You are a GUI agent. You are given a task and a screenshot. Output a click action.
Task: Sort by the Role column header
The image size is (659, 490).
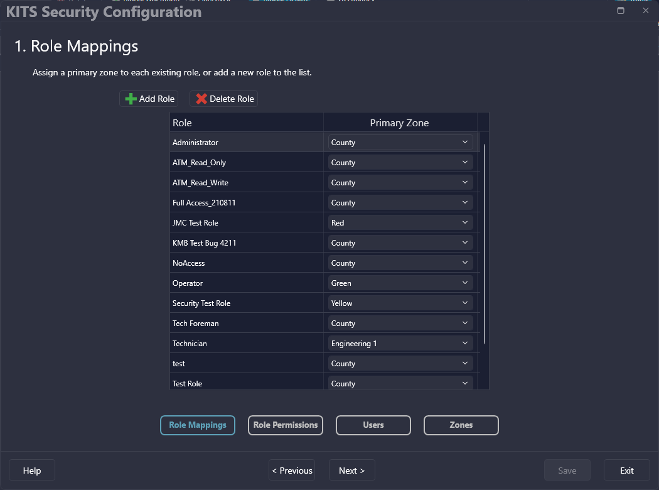[x=246, y=122]
